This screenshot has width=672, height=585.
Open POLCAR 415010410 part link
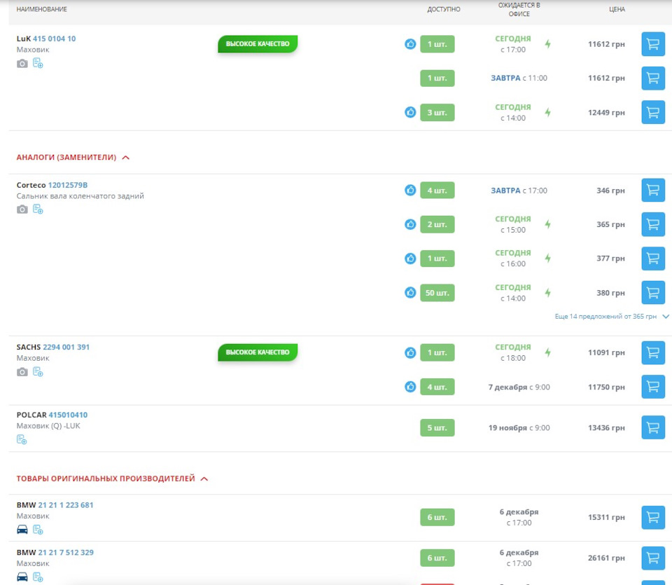68,415
